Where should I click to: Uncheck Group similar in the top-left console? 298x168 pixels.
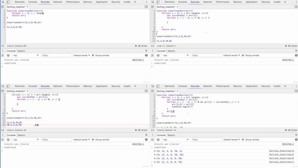[93, 55]
